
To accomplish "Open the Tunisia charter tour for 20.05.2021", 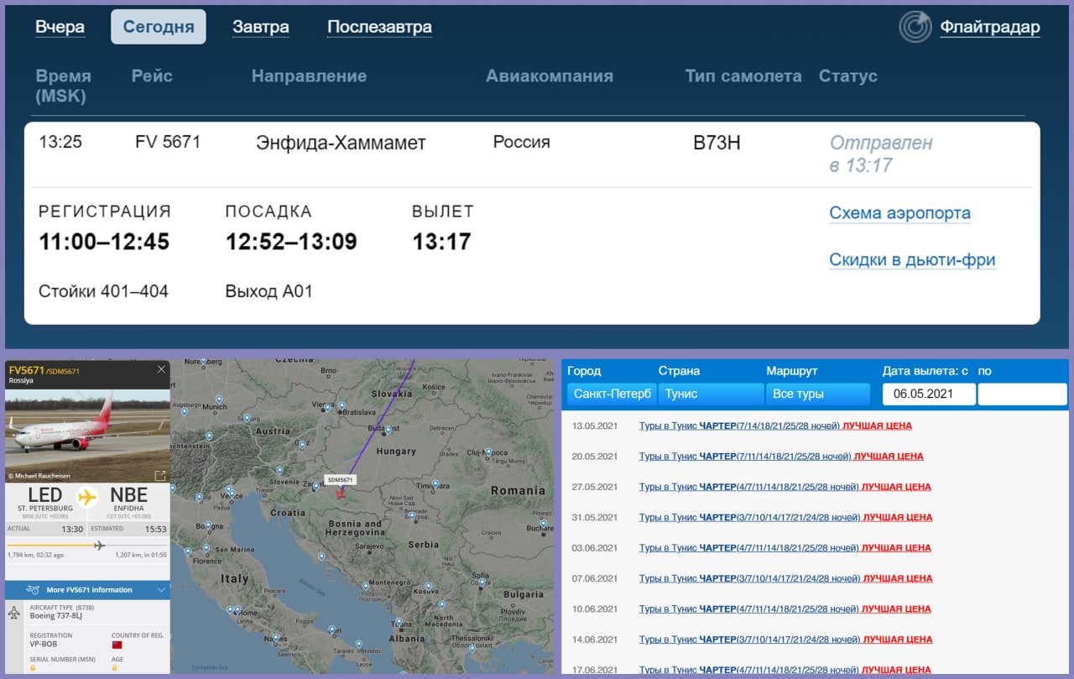I will 781,457.
